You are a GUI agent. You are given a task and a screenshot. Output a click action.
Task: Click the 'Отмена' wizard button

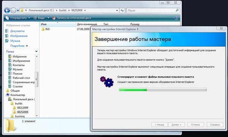point(195,125)
